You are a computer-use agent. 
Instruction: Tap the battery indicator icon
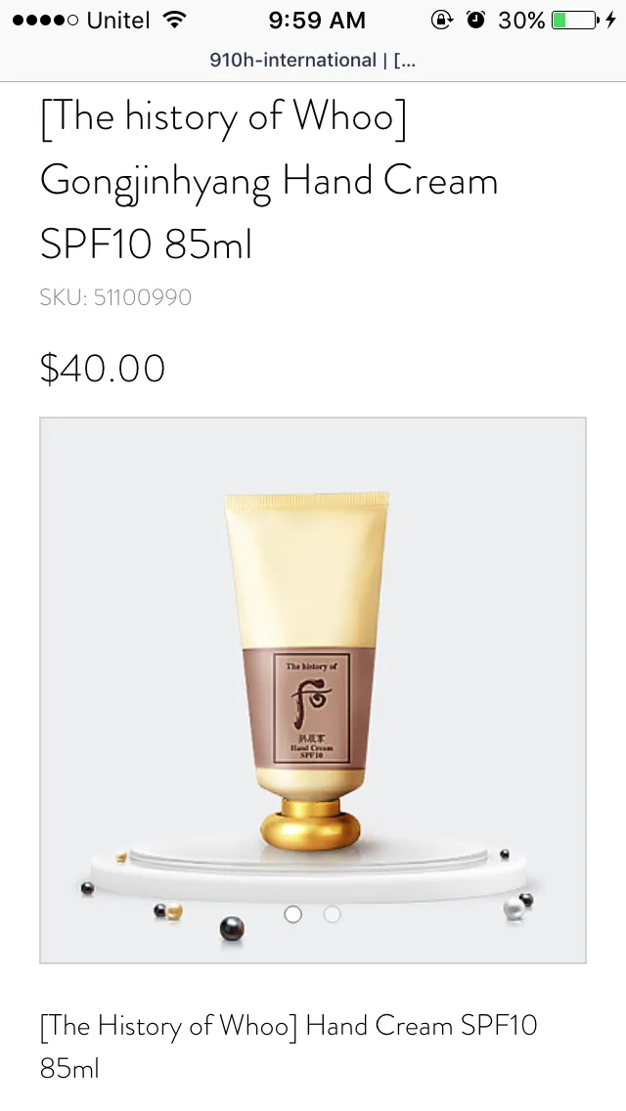(575, 20)
